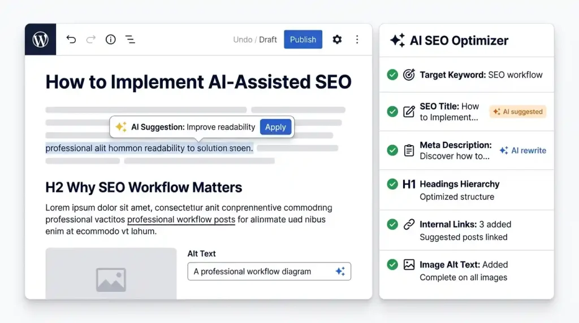Click the Internal Links: 3 added text
This screenshot has height=323, width=579.
click(465, 224)
